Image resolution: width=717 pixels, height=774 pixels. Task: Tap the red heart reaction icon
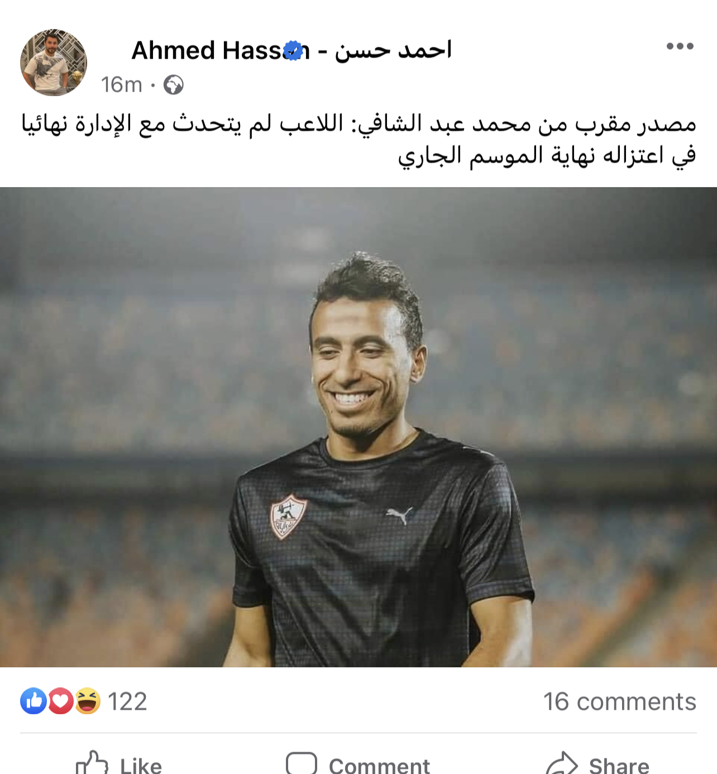(60, 701)
